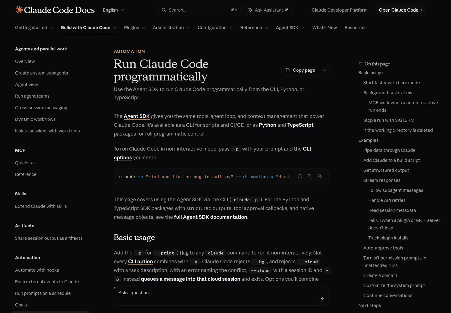Screen dimensions: 451x313
Task: Jump to Auto-approve tools section
Action: point(383,248)
